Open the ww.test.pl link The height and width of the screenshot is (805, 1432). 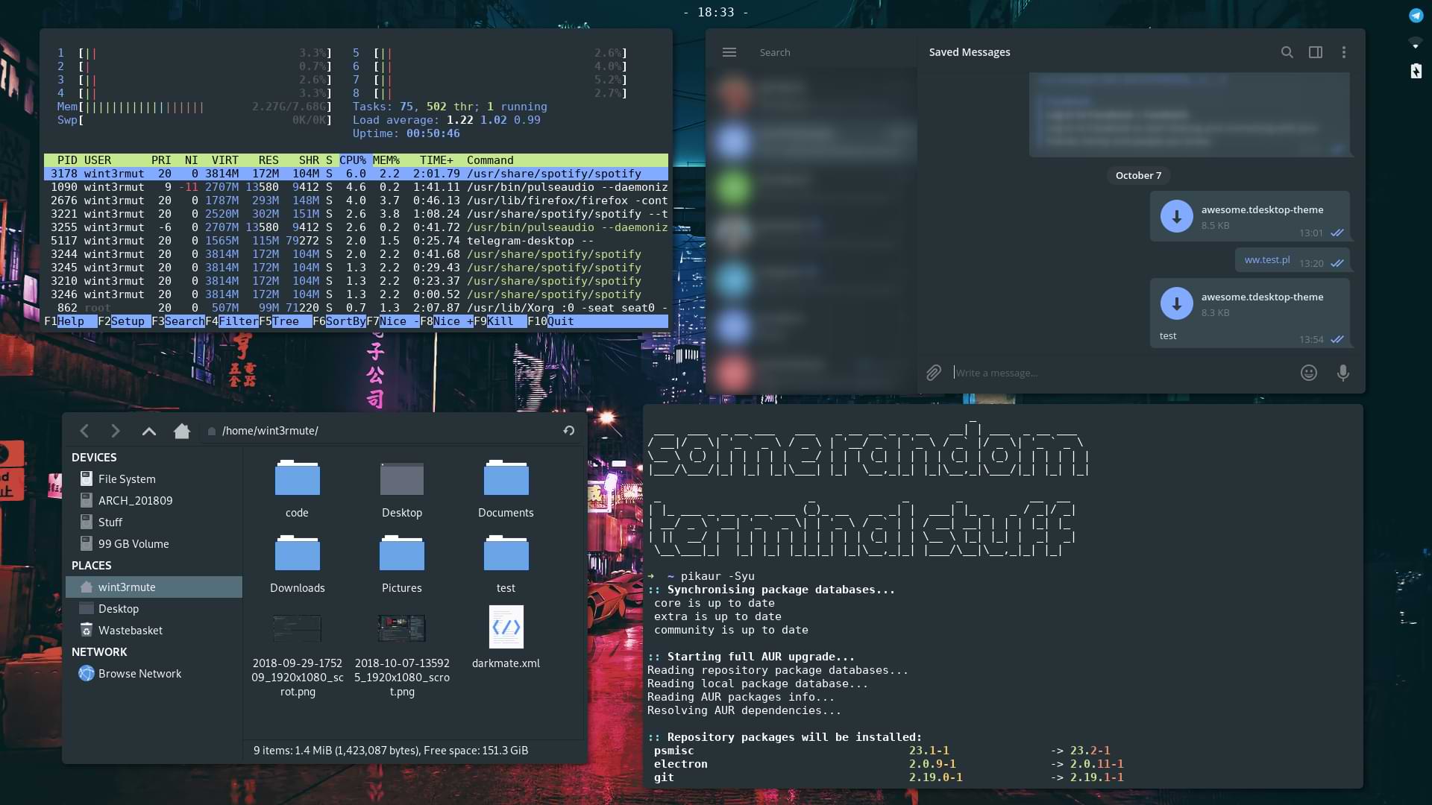[x=1266, y=260]
